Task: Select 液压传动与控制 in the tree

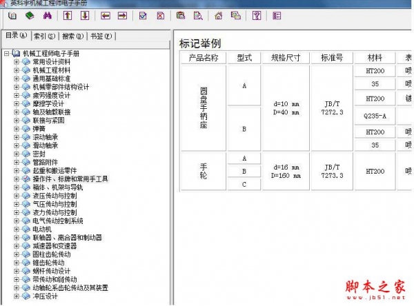Action: tap(55, 196)
